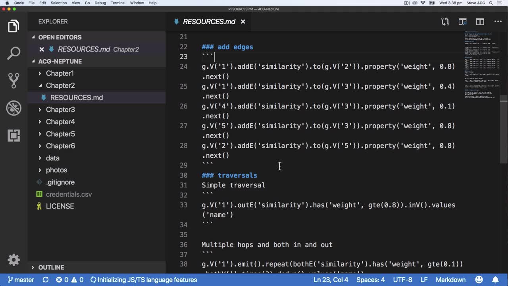Expand the OUTLINE section
508x286 pixels.
[51, 267]
